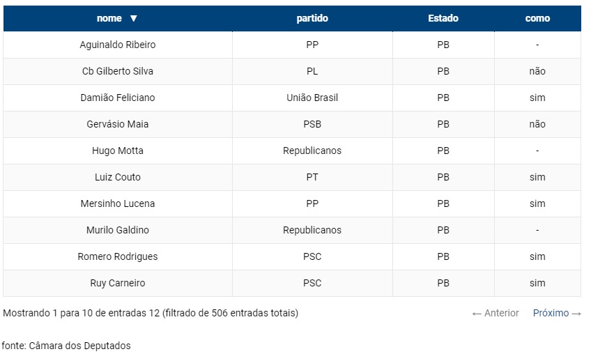Click the Cb Gilberto Silva row name
This screenshot has height=354, width=591.
[x=118, y=71]
